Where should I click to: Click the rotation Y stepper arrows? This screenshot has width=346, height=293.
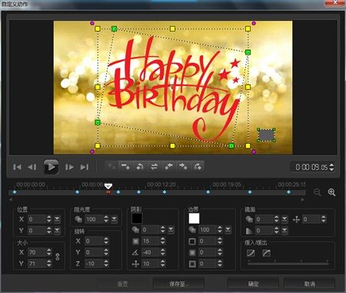106,252
